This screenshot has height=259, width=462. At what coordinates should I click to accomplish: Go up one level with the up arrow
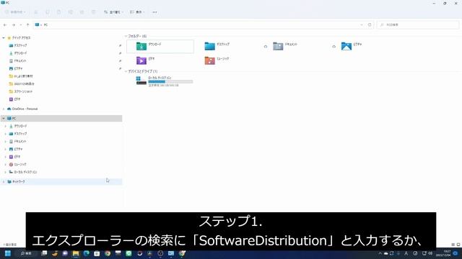pos(27,25)
